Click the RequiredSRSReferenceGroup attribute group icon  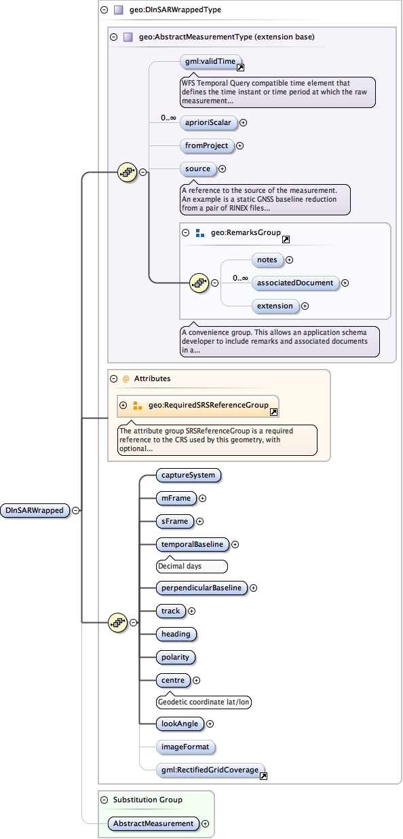(x=137, y=406)
